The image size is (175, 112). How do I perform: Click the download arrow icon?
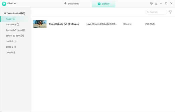point(65,4)
